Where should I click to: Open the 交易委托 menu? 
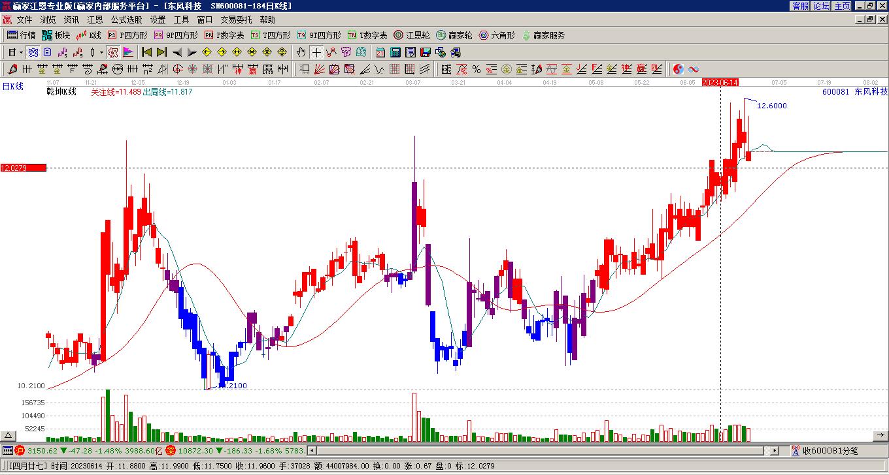pyautogui.click(x=236, y=20)
